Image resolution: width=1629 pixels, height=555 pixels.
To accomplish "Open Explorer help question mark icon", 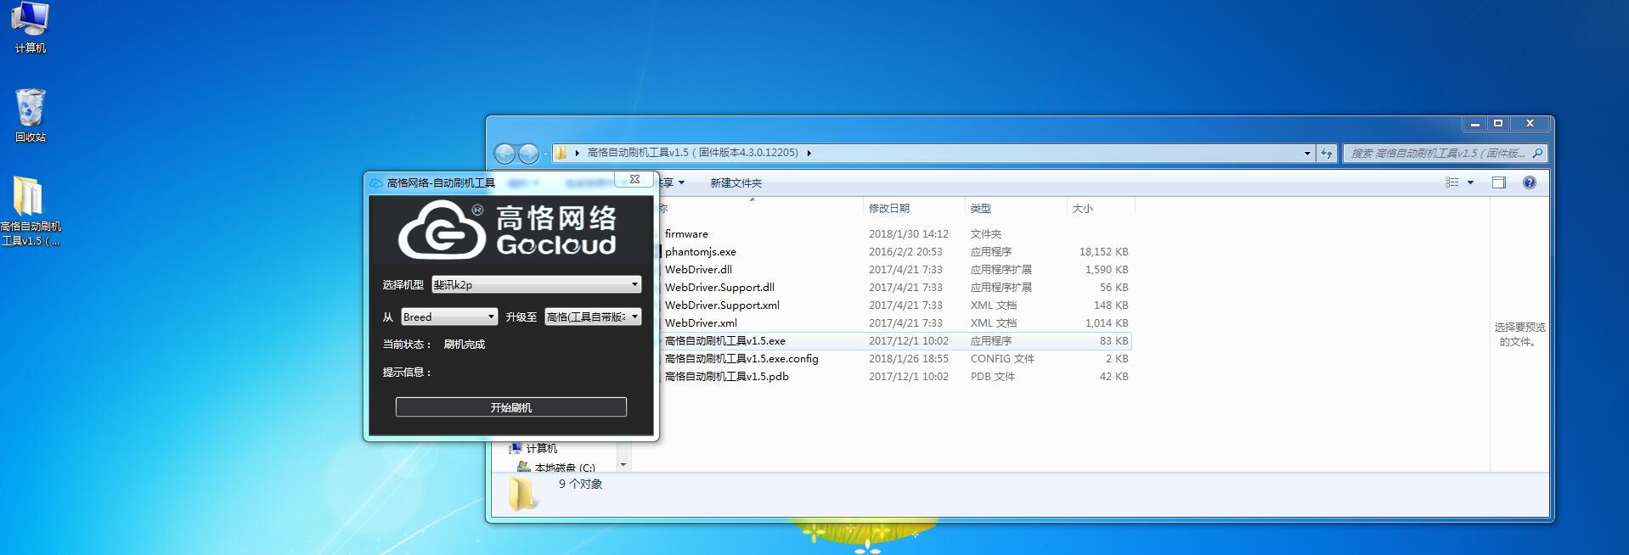I will point(1530,182).
